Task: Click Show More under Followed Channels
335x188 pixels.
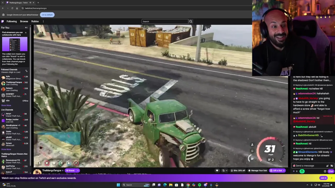Action: pyautogui.click(x=6, y=105)
